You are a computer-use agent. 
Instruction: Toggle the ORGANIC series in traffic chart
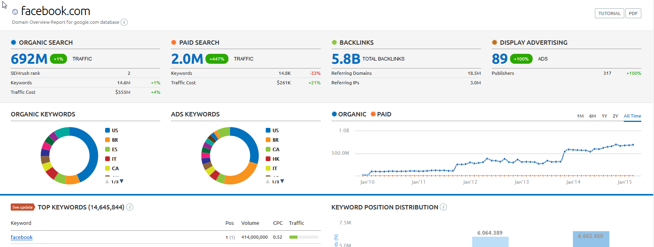pyautogui.click(x=349, y=114)
